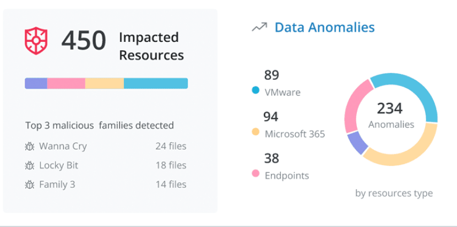Click the blue segment of the resources bar
The width and height of the screenshot is (457, 227).
tap(156, 83)
